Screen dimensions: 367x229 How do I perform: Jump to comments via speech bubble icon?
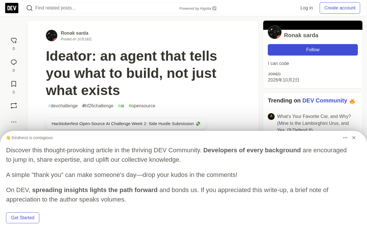click(14, 62)
